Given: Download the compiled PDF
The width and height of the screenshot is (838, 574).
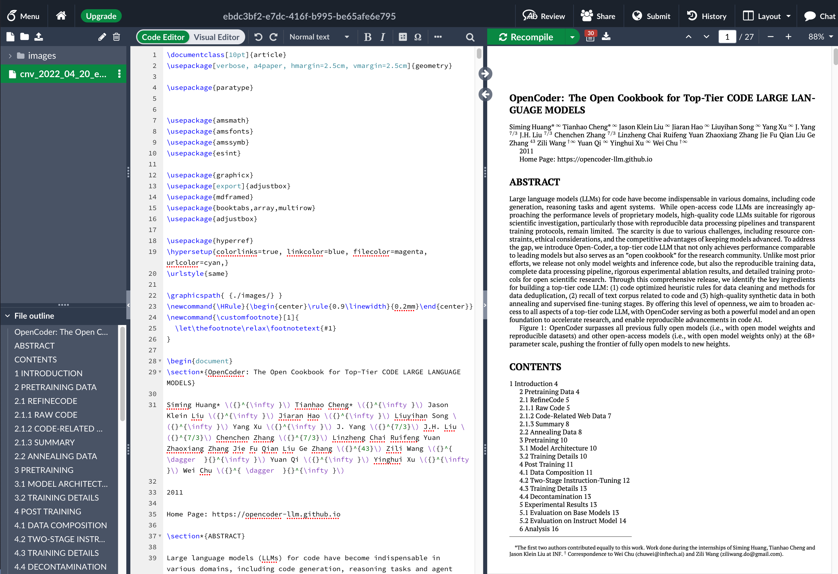Looking at the screenshot, I should click(606, 37).
